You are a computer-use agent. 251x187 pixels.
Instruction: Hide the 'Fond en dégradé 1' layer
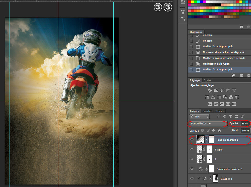tap(192, 140)
